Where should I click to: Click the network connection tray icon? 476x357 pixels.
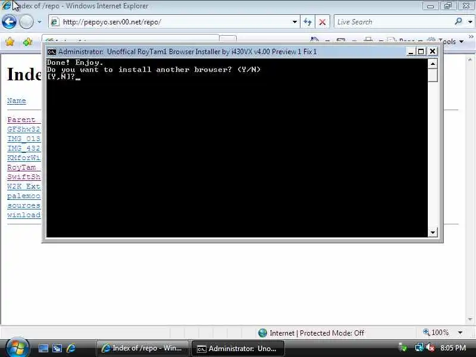click(419, 347)
